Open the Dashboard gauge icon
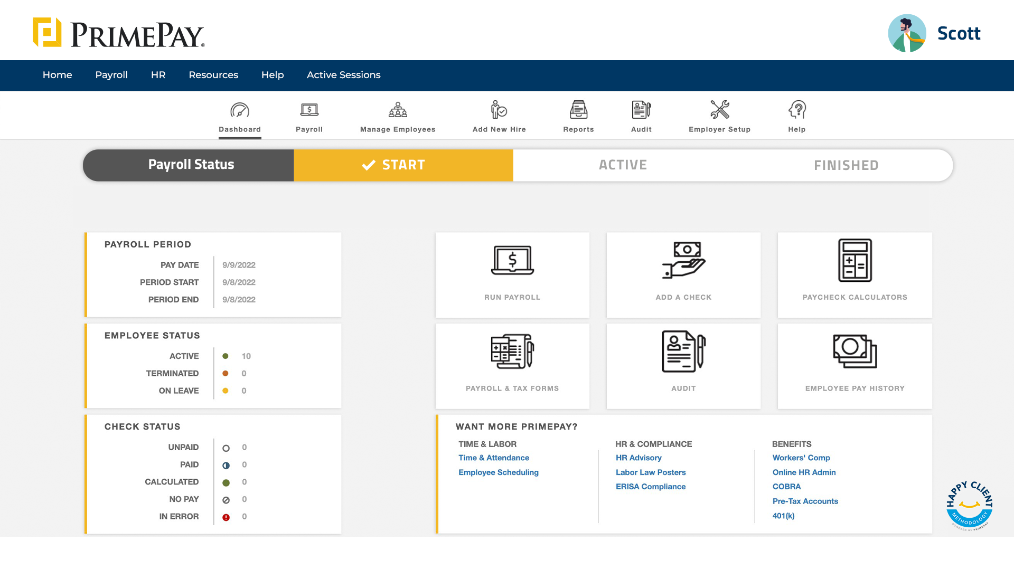The height and width of the screenshot is (570, 1014). pyautogui.click(x=240, y=110)
